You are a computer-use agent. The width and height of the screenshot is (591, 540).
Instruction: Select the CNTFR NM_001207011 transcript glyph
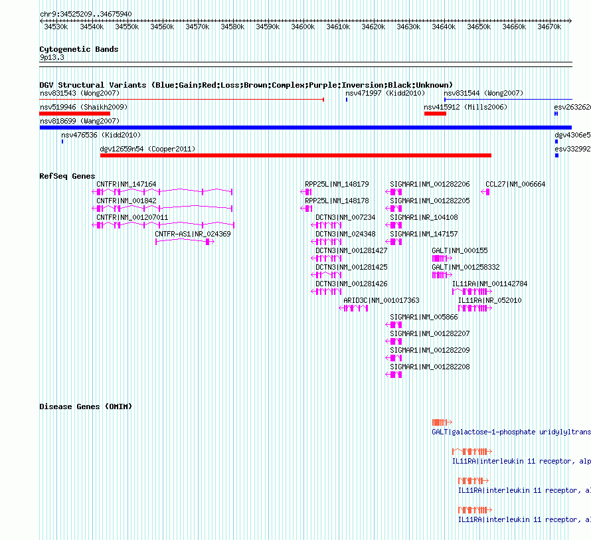(163, 225)
